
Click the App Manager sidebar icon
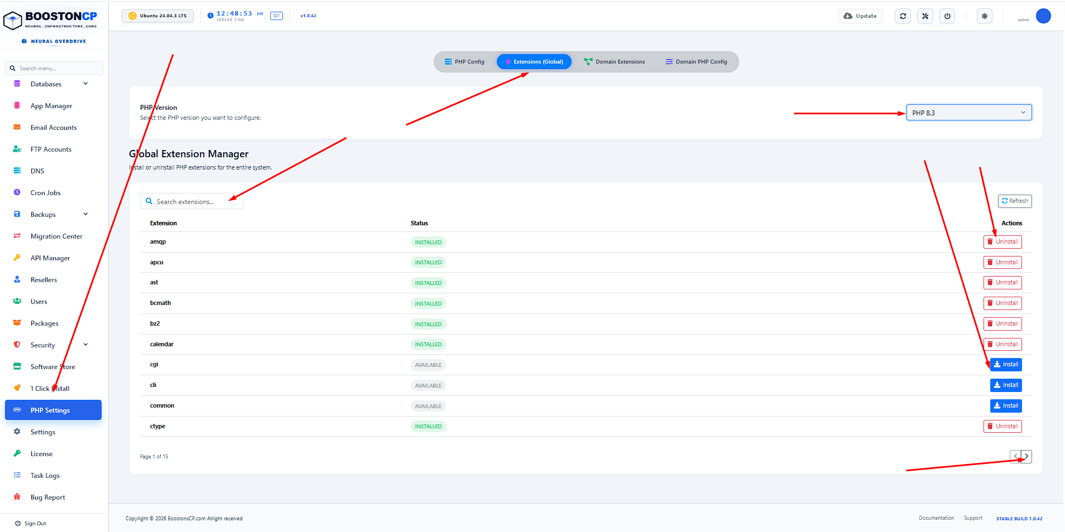coord(17,105)
